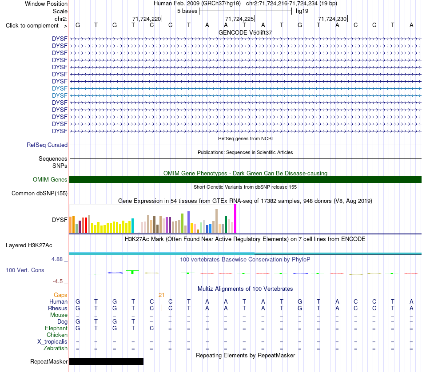Viewport: 422px width, 372px height.
Task: Click the '5 bases' scale bar text
Action: (187, 11)
